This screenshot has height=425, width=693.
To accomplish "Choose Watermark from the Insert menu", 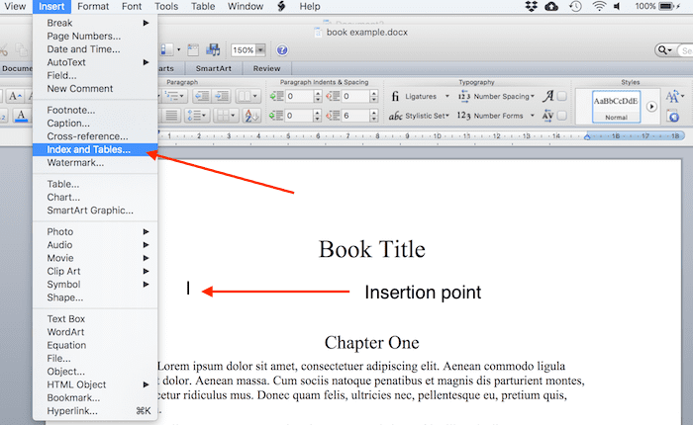I will [95, 163].
